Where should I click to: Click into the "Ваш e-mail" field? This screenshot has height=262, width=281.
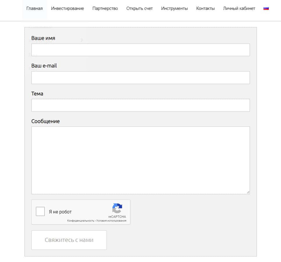click(x=140, y=78)
